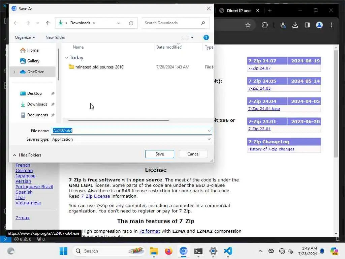Screen dimensions: 345x259
Task: Select Gallery in the navigation pane
Action: point(33,61)
